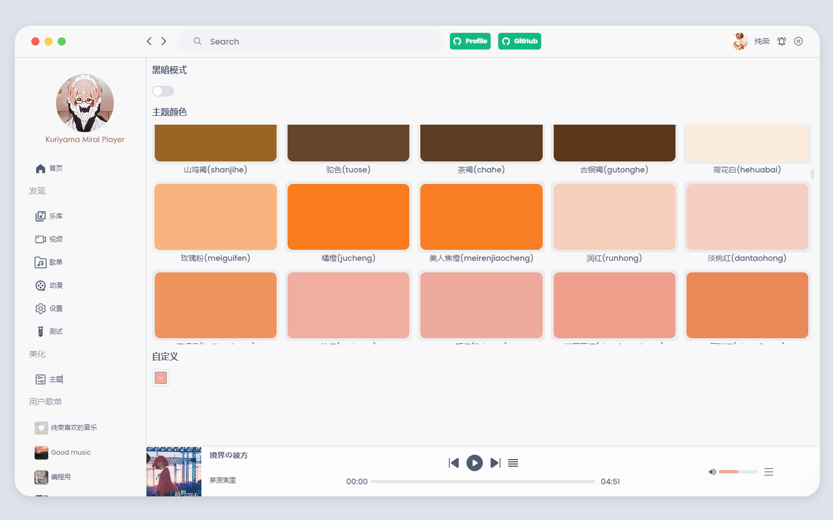The width and height of the screenshot is (833, 520).
Task: Click the volume speaker icon
Action: [x=712, y=472]
